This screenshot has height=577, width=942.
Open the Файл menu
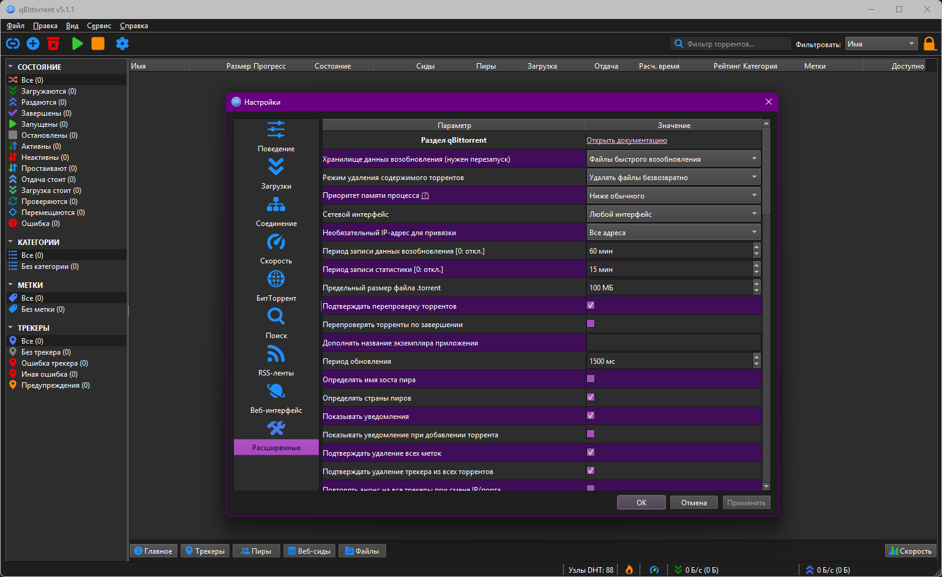point(15,26)
